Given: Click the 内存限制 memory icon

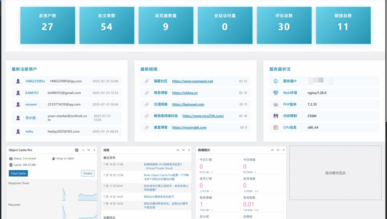Looking at the screenshot, I should pyautogui.click(x=275, y=116).
